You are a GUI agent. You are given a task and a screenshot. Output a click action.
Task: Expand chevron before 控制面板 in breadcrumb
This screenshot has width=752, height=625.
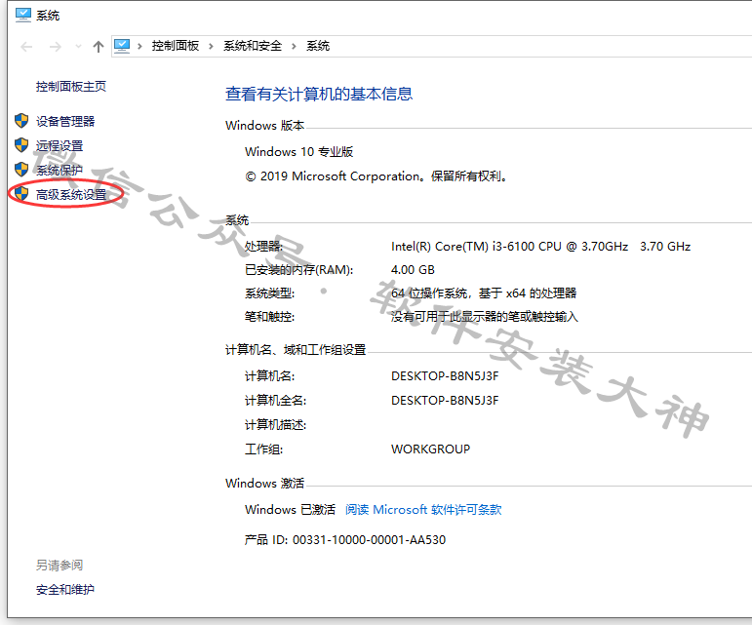tap(139, 46)
